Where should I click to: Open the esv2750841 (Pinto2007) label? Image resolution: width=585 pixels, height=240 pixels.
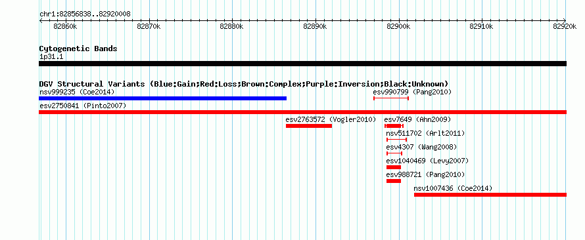click(82, 106)
